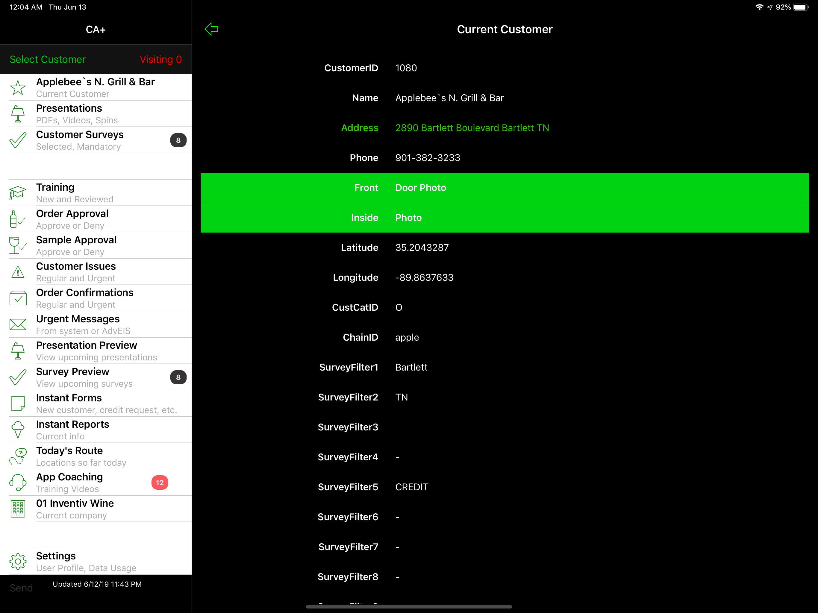The width and height of the screenshot is (818, 613).
Task: Click the Latitude value 35.2043287
Action: [x=422, y=247]
